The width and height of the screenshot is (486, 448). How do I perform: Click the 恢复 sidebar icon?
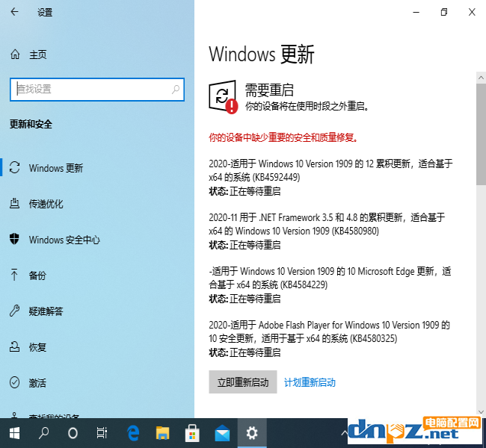(x=14, y=346)
